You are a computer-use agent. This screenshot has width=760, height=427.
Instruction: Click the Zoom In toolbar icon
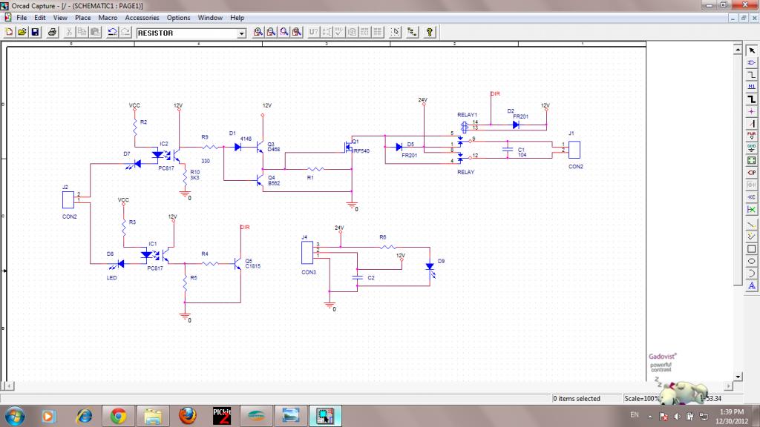click(x=258, y=33)
